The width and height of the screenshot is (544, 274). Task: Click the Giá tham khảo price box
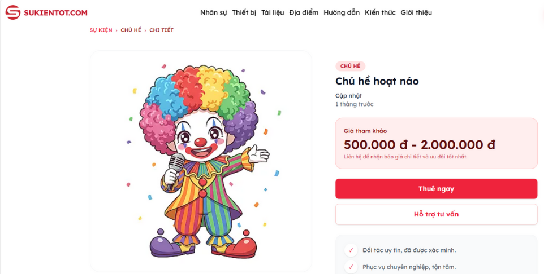click(x=436, y=143)
